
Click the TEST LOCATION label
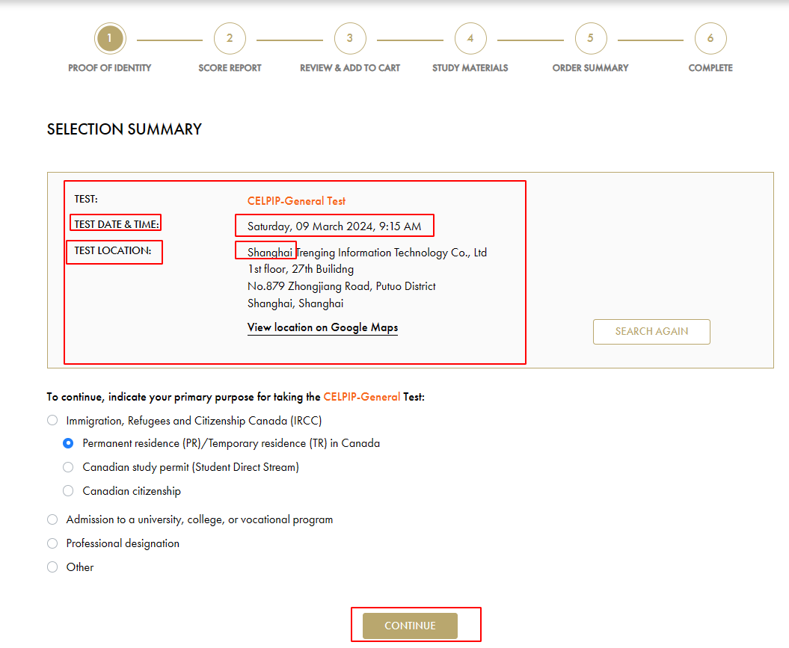tap(113, 250)
